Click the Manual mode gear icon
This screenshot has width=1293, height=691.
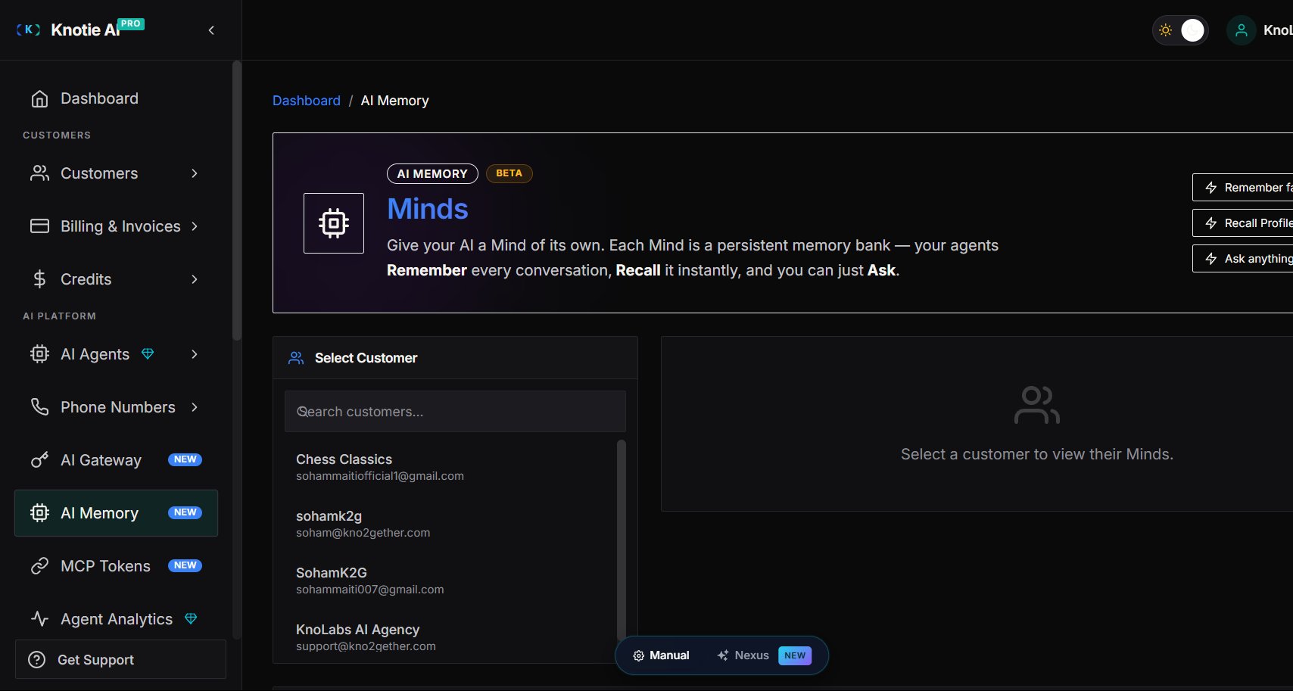(638, 655)
